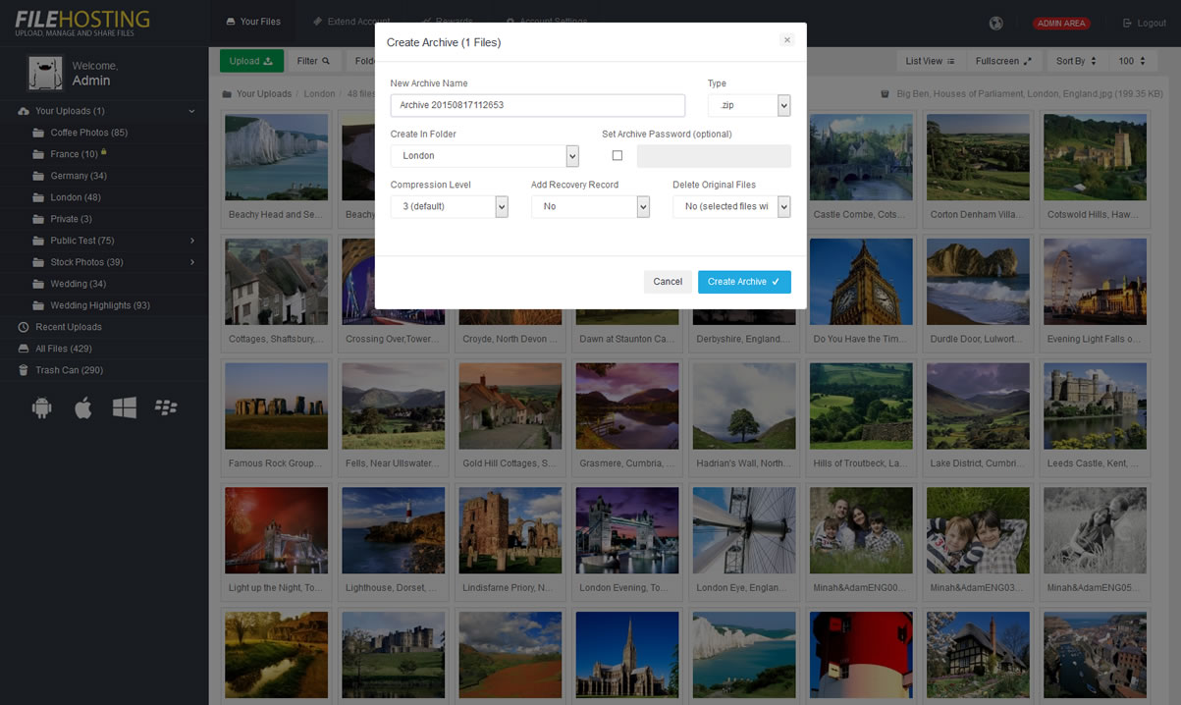Open the Sort By dropdown
This screenshot has width=1181, height=705.
(1076, 61)
